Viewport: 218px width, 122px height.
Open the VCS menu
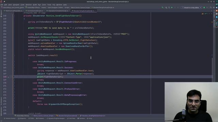pyautogui.click(x=54, y=5)
